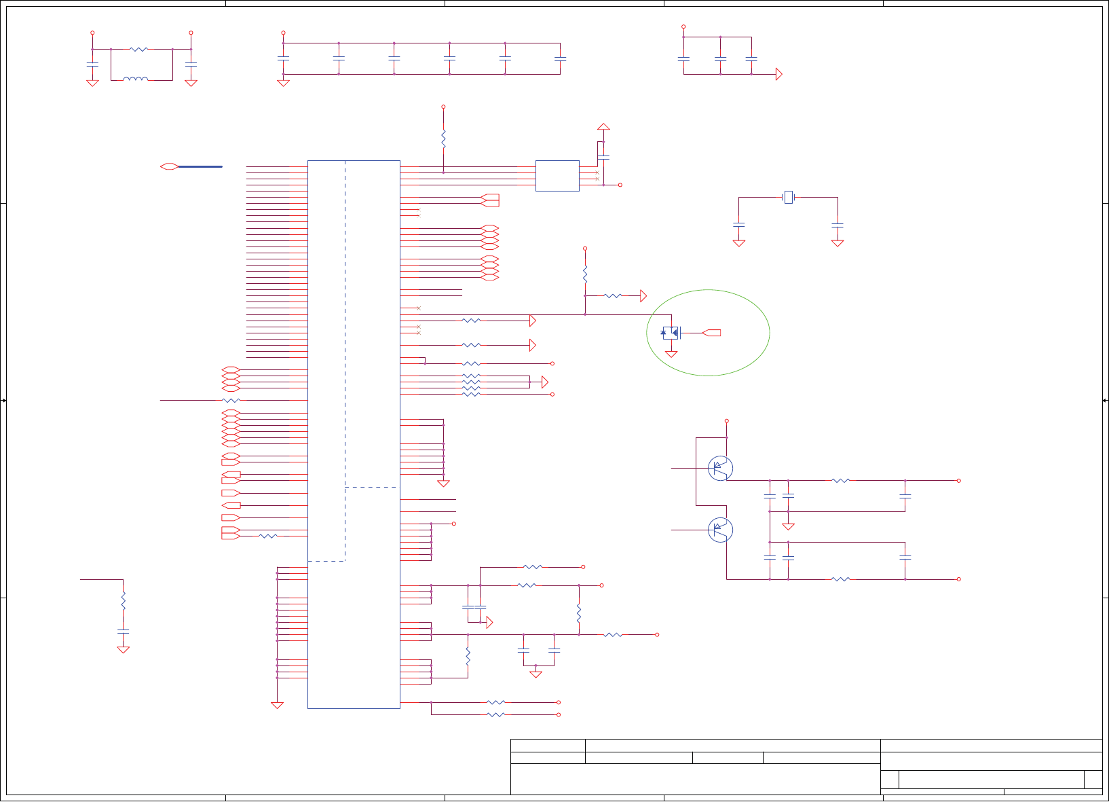Select the small IC block near the top center

[x=557, y=176]
